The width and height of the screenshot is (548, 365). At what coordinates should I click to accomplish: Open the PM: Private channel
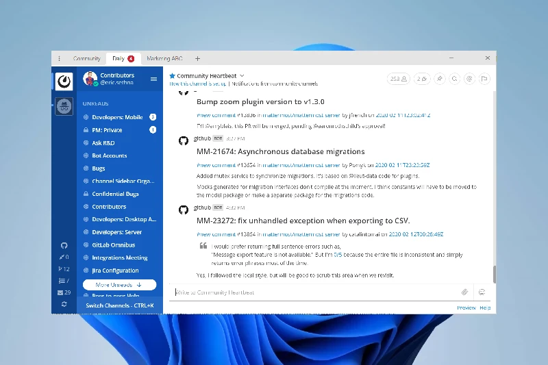119,130
